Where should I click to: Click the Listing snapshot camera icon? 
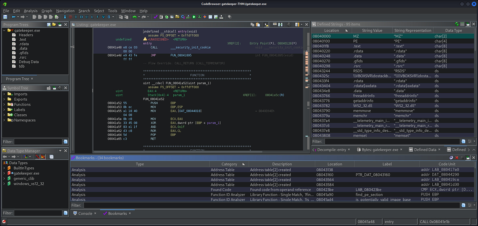289,25
